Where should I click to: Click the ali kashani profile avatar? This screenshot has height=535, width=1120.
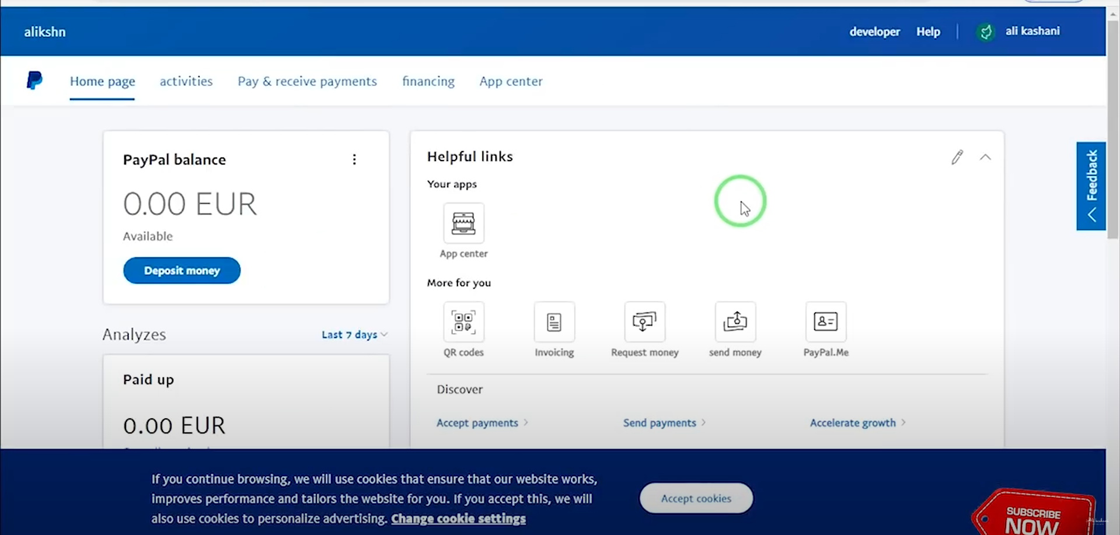pos(986,32)
